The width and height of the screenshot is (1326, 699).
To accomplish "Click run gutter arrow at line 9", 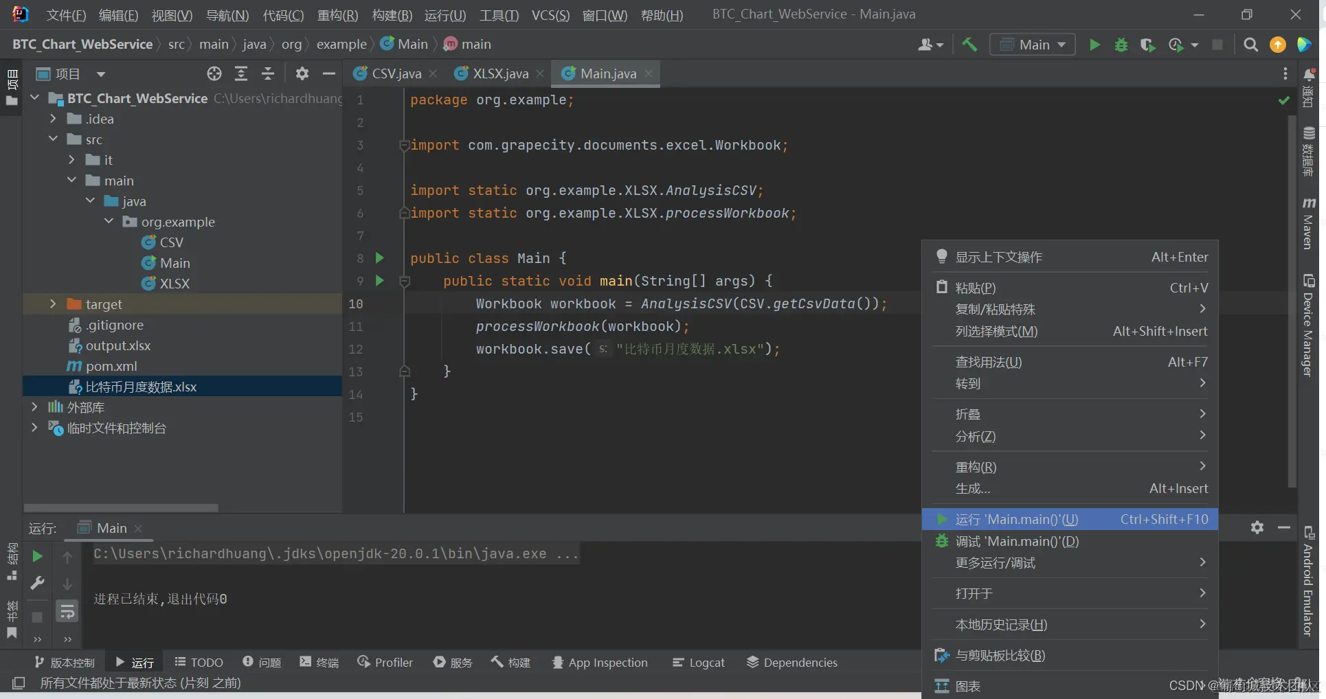I will [379, 281].
